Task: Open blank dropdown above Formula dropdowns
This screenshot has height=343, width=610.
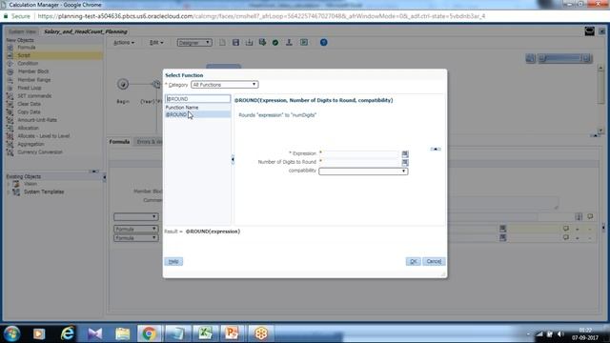Action: 135,216
